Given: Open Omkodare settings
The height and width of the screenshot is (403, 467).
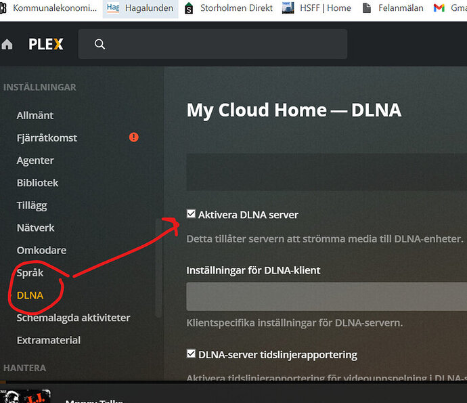Looking at the screenshot, I should pos(41,251).
